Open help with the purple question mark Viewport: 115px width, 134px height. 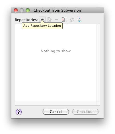19,112
